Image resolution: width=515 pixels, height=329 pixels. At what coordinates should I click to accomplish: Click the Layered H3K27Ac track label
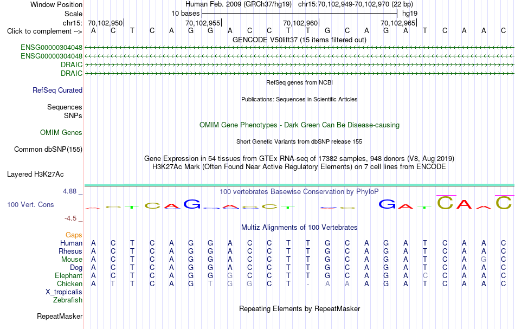coord(35,175)
